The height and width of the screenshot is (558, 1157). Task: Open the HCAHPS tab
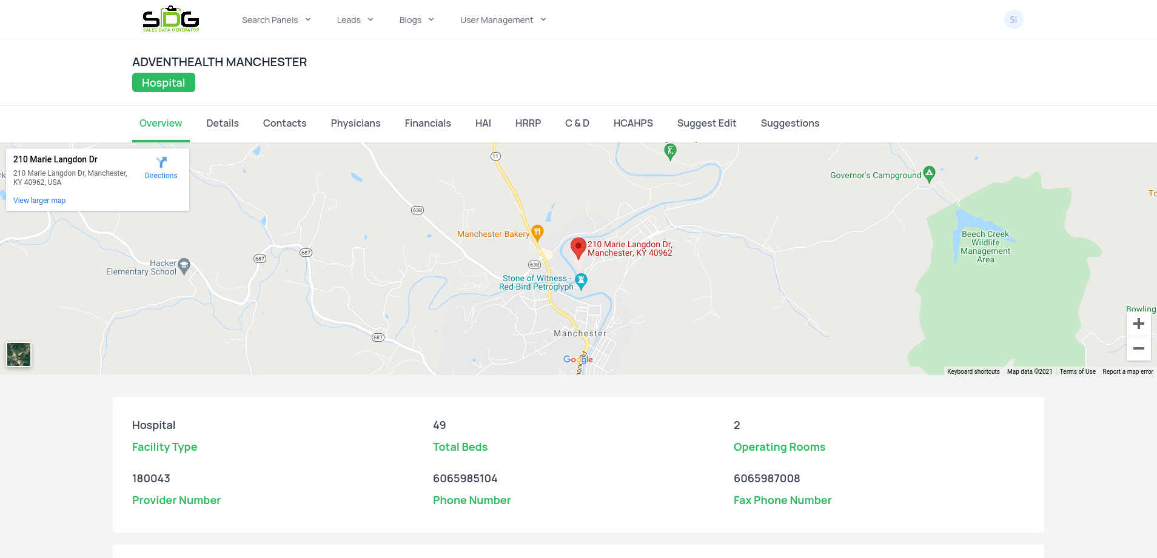(632, 123)
